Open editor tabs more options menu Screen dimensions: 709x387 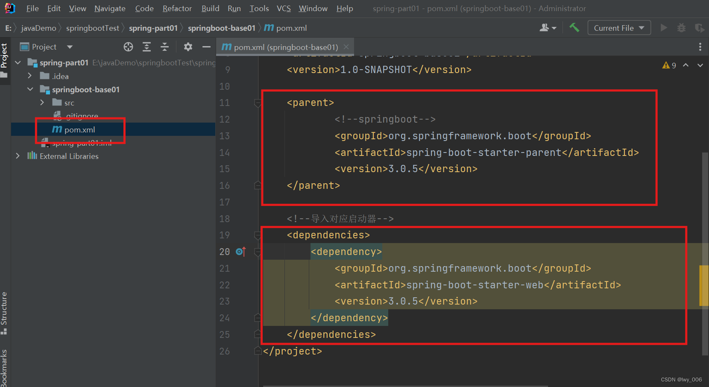(700, 47)
